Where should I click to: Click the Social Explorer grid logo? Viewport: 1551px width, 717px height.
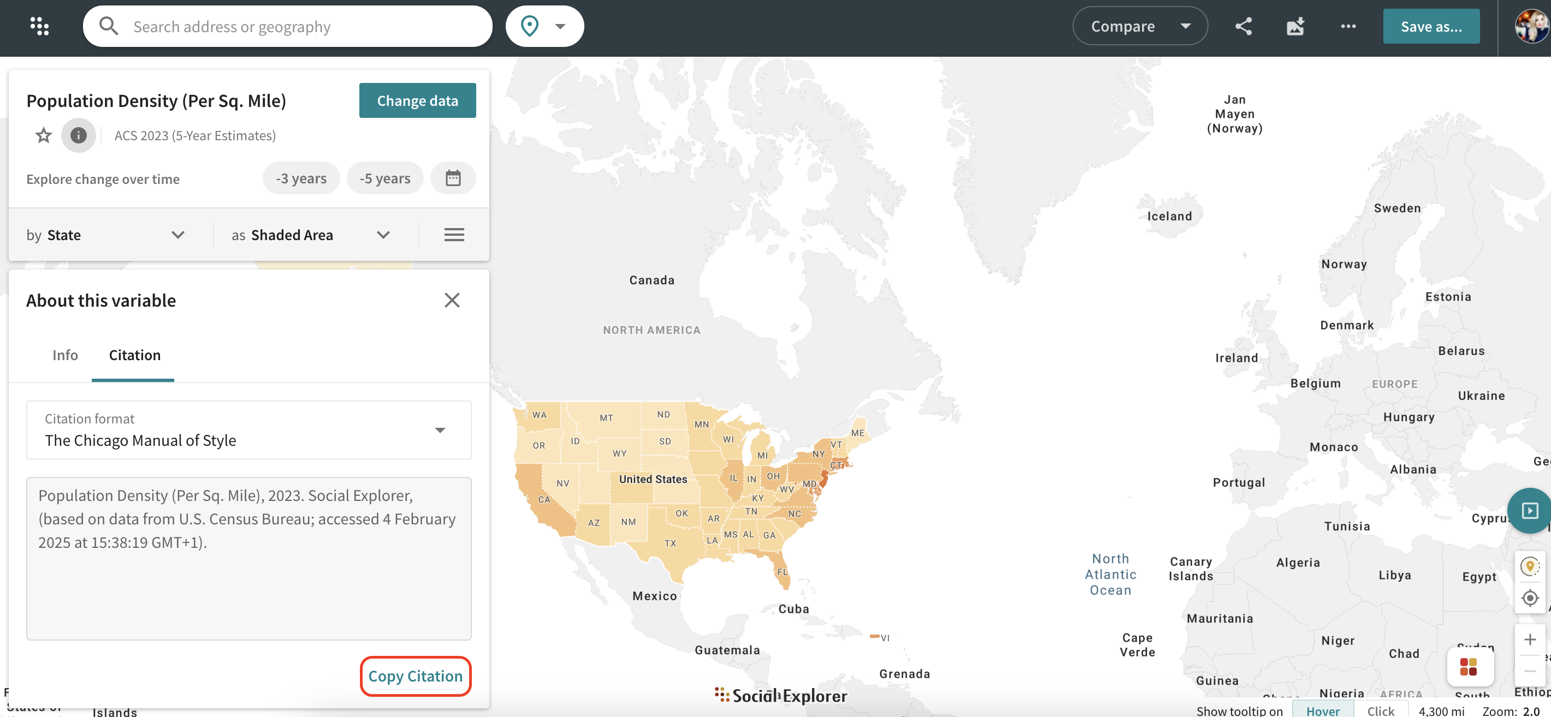[x=40, y=26]
